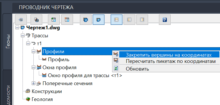Toggle the highlighted single drawing toolbar button
Screen dimensions: 220x105
[x=98, y=20]
